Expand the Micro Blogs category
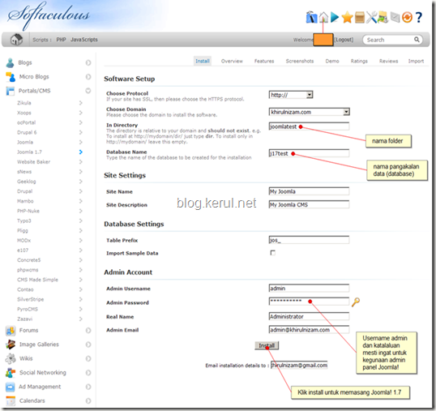 click(x=88, y=77)
